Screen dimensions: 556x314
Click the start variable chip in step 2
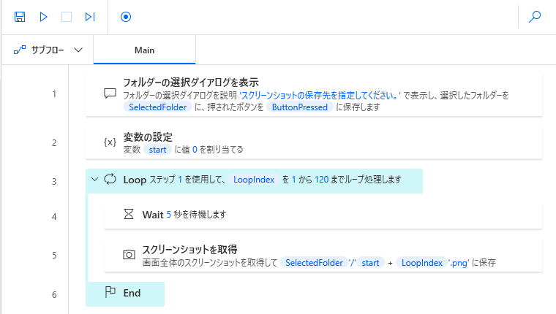click(158, 149)
